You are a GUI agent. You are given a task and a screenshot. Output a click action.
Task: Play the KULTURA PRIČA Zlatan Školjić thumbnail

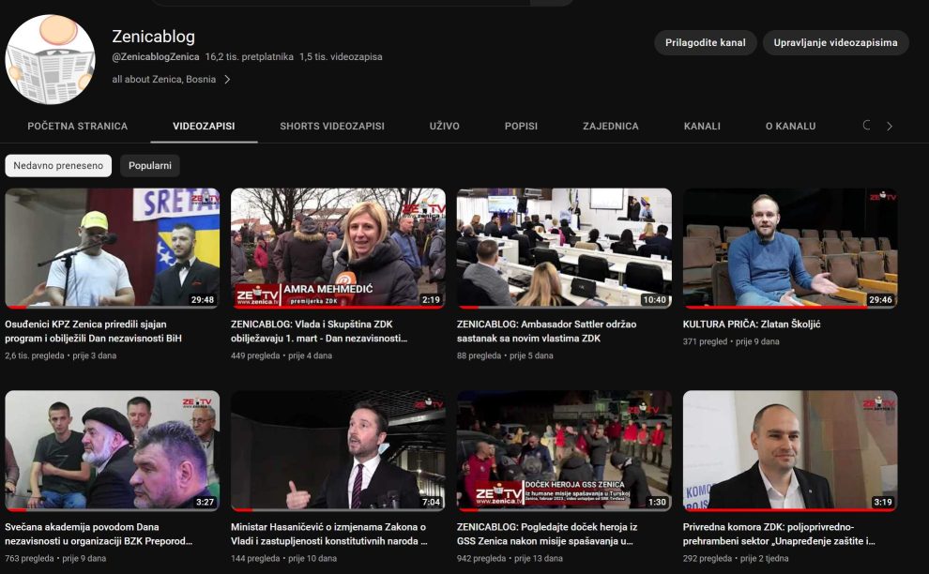[790, 249]
